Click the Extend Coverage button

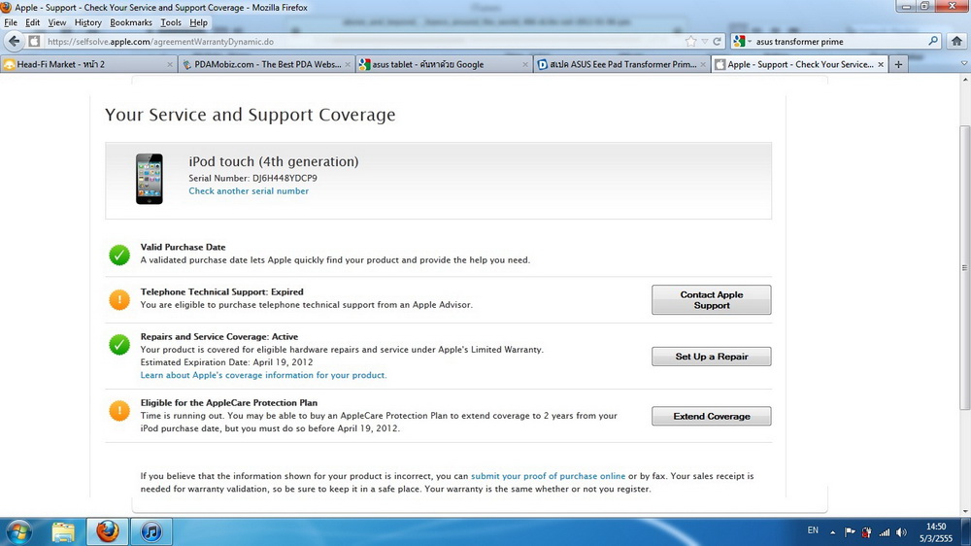point(711,417)
